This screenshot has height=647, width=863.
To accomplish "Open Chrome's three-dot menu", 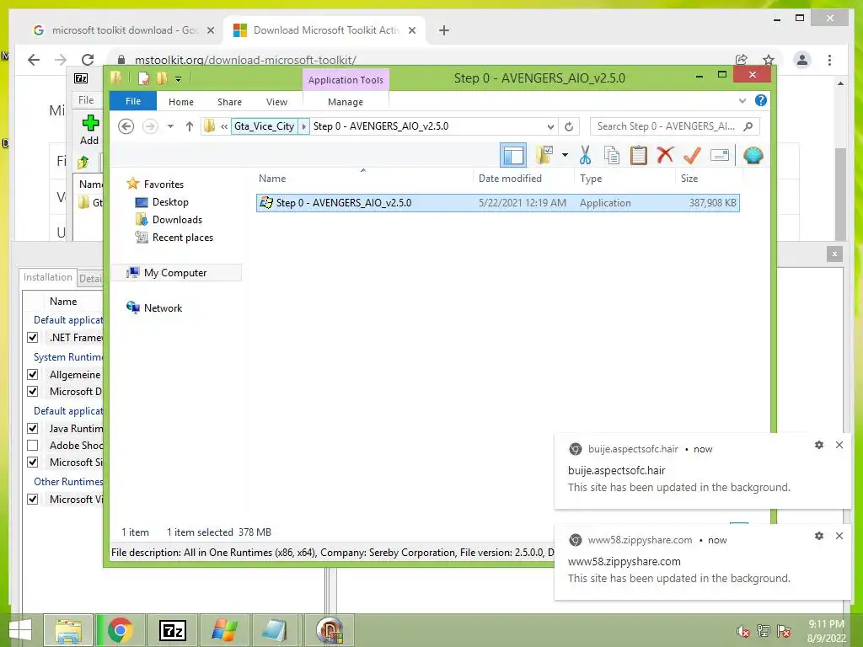I will coord(829,60).
